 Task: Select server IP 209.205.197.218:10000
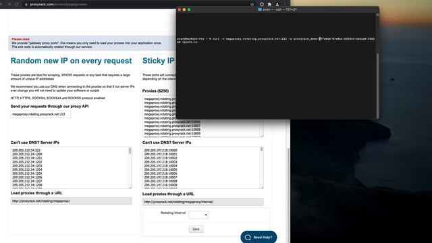(x=161, y=151)
